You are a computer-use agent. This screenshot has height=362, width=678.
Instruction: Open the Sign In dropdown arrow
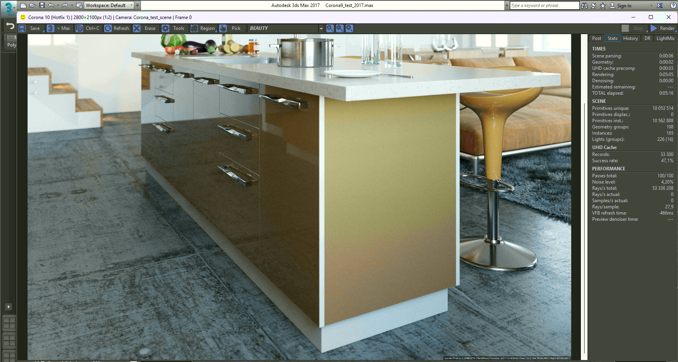click(651, 5)
